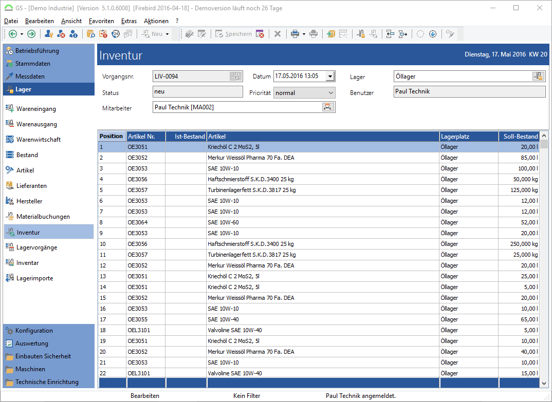Click the expand tree toolbar icon

click(403, 34)
